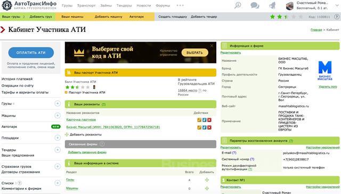Open Автопарк in yellow bar
This screenshot has height=194, width=341.
click(x=136, y=17)
